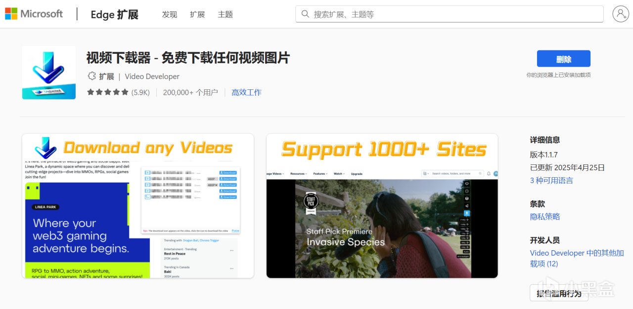
Task: Click the 详细信息 heading
Action: pos(545,140)
